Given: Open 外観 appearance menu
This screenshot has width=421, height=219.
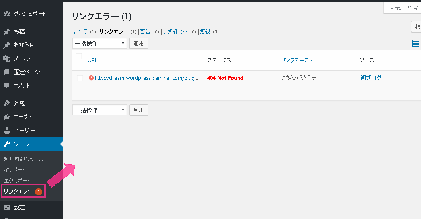Looking at the screenshot, I should (x=19, y=103).
